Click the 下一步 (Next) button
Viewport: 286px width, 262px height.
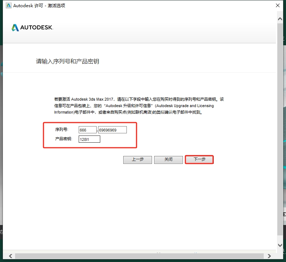coord(199,160)
